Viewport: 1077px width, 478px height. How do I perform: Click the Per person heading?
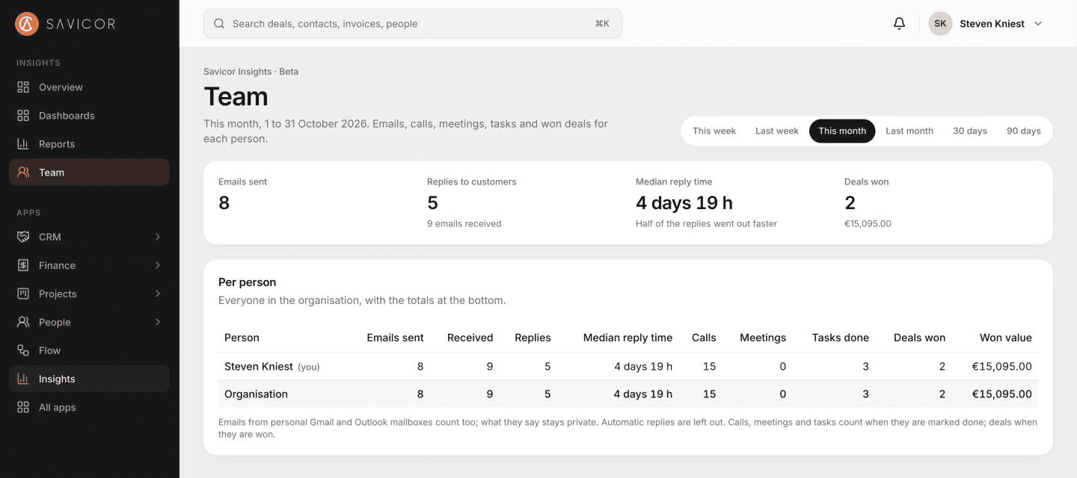pyautogui.click(x=247, y=282)
